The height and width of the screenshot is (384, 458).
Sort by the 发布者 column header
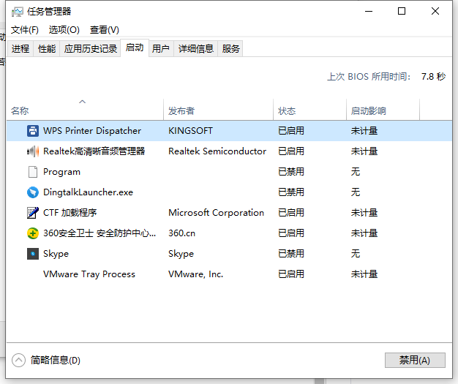click(181, 111)
